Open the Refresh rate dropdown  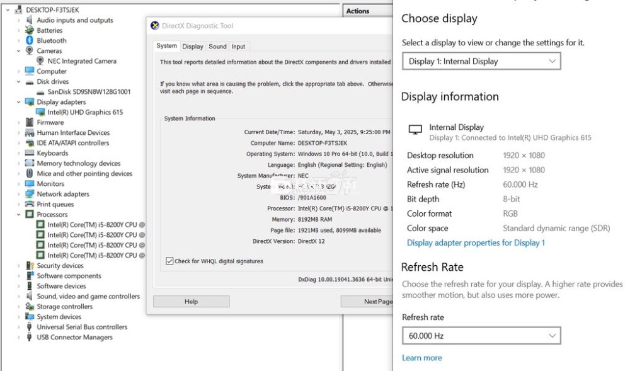click(x=481, y=336)
